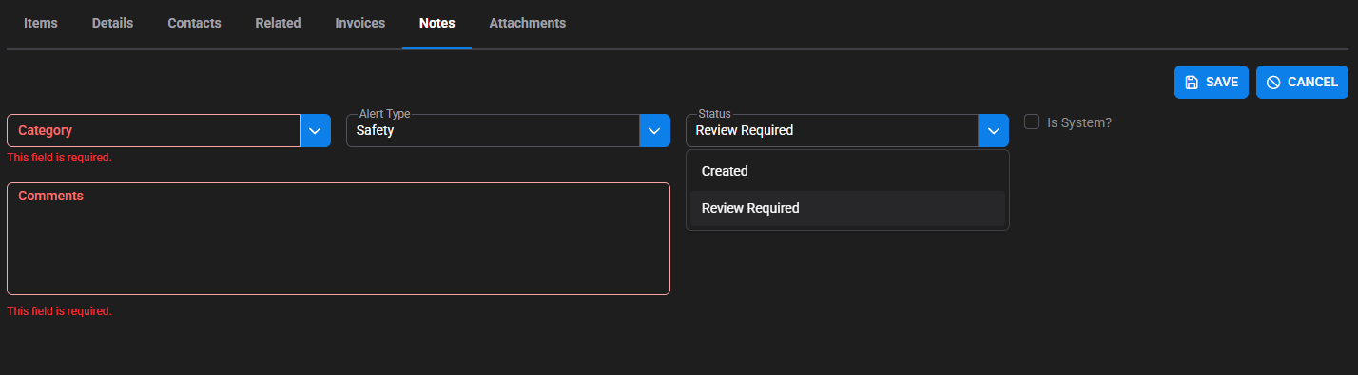Click the Status field showing Review Required
The height and width of the screenshot is (375, 1358).
[832, 130]
